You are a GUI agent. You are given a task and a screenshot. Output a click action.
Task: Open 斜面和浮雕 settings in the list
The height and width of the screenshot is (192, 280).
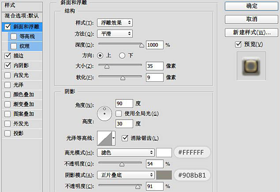(26, 27)
